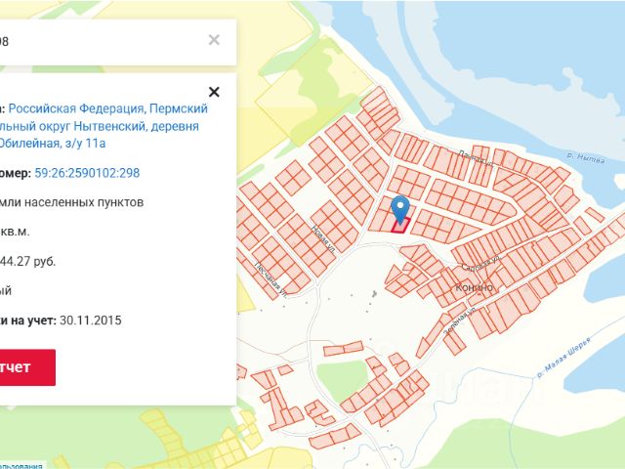Viewport: 625px width, 469px height.
Task: Click the cadastral value in руб.
Action: tap(28, 262)
